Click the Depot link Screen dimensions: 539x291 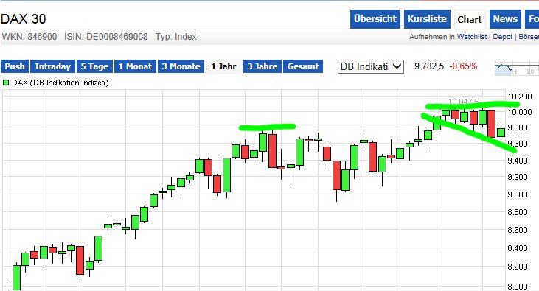coord(503,37)
